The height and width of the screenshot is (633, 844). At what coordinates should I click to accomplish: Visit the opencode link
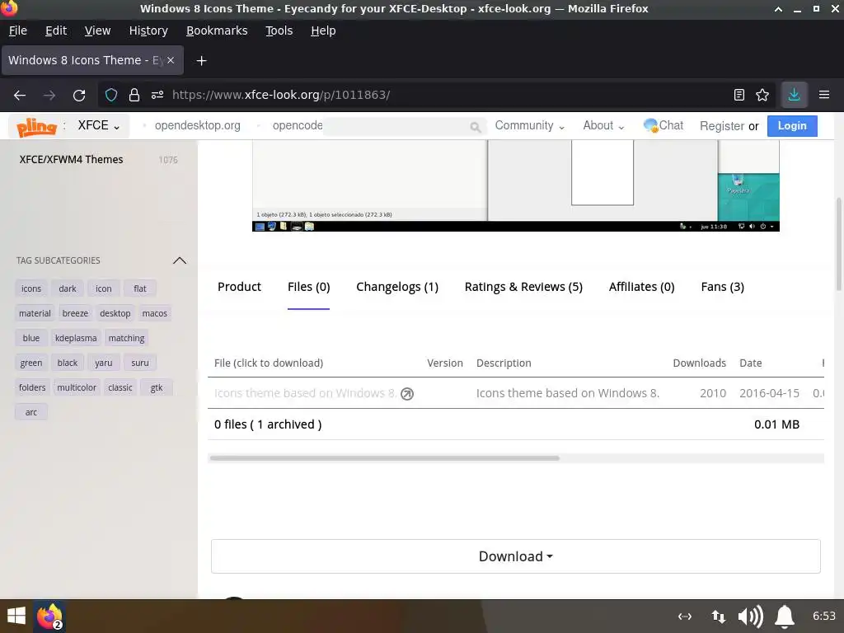[298, 125]
